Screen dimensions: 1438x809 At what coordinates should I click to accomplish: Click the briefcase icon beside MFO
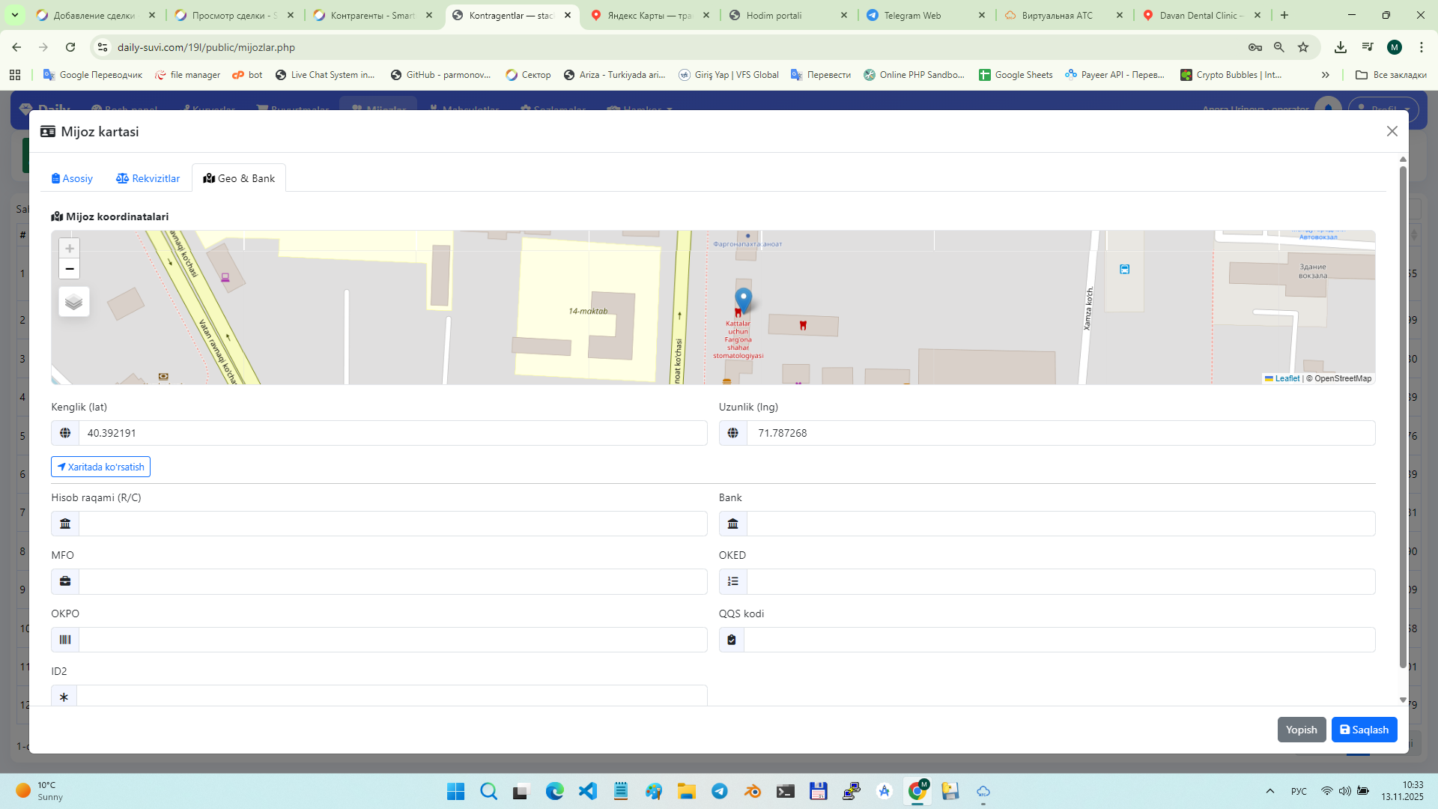click(x=65, y=581)
